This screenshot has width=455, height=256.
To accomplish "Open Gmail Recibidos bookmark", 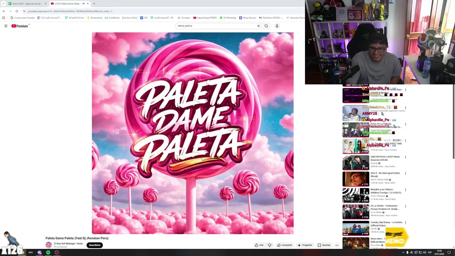I will (271, 18).
